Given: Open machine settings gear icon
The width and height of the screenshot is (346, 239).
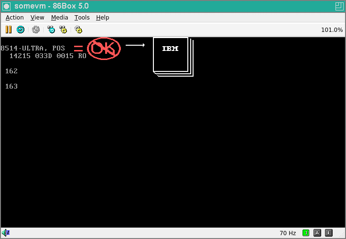Looking at the screenshot, I should (x=78, y=30).
